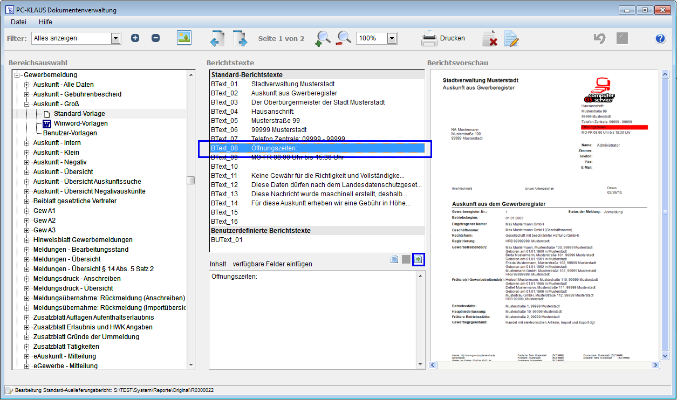Click the delete document red X icon
Screen dimensions: 677x400
tap(489, 38)
